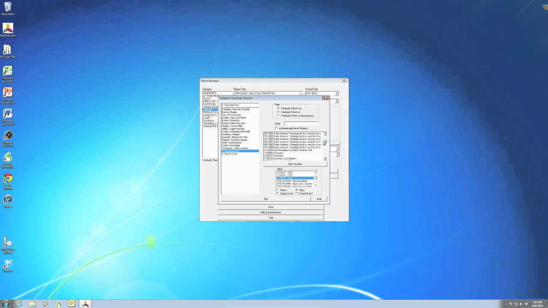Open Windows Explorer folder on taskbar
548x308 pixels.
click(32, 304)
